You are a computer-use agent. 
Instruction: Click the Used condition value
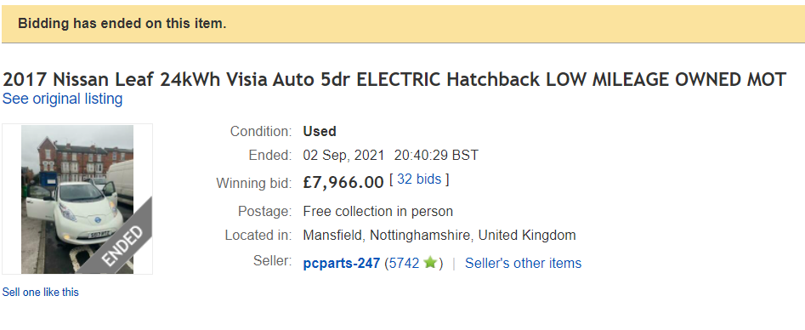(320, 132)
